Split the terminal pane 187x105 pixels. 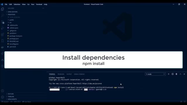(173, 74)
